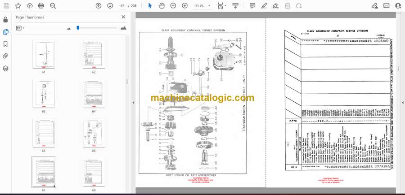Zoom in with the plus button
Image resolution: width=405 pixels, height=195 pixels.
pyautogui.click(x=184, y=6)
